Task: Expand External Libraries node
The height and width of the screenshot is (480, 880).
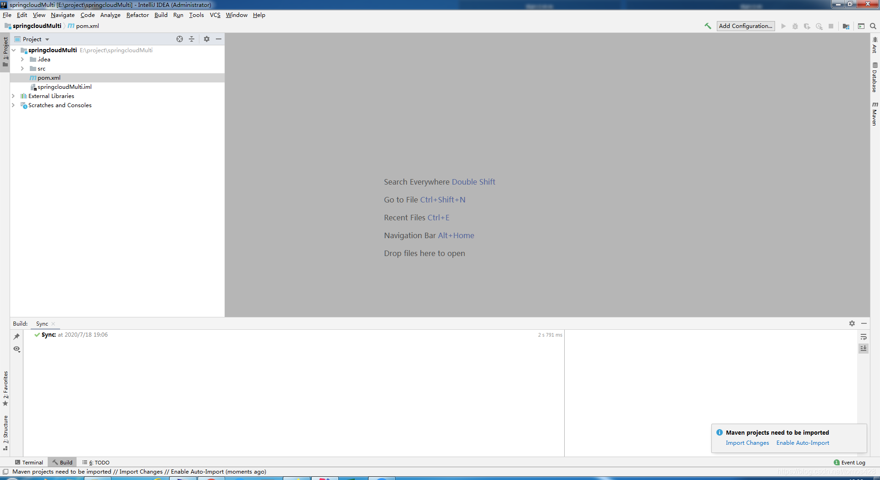Action: [x=13, y=96]
